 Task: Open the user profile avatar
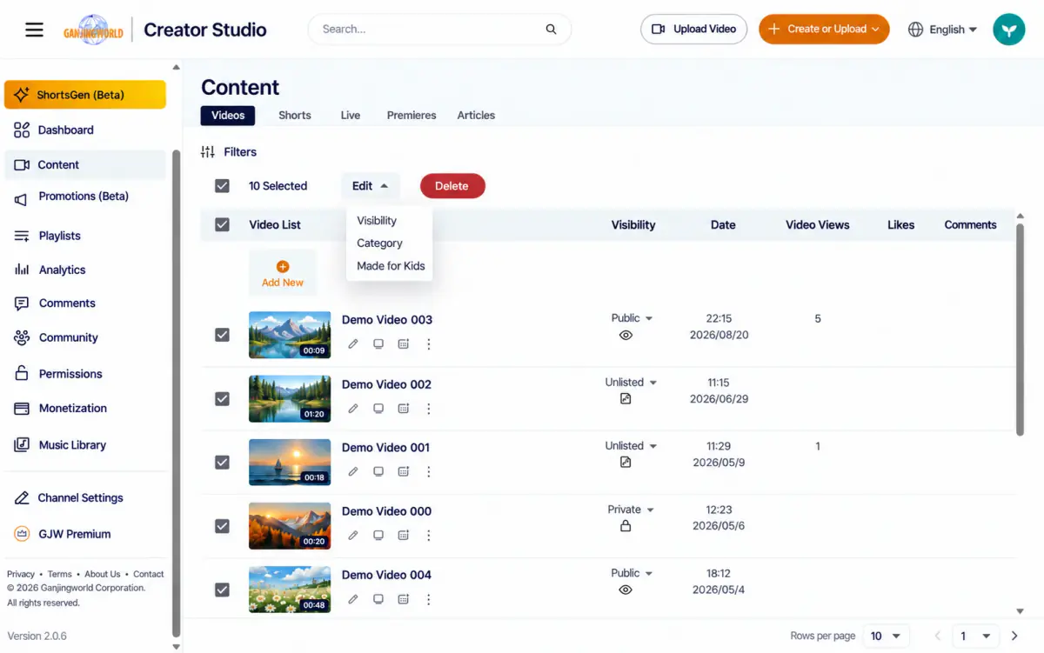pos(1009,30)
